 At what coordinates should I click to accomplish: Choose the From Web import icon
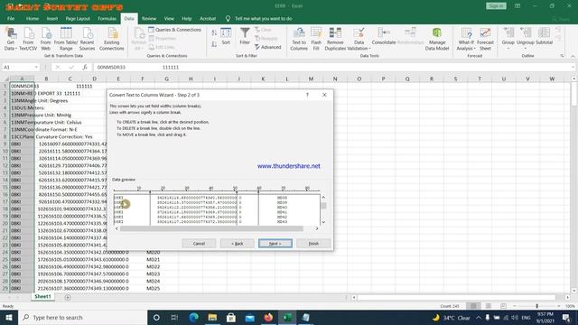pos(46,38)
